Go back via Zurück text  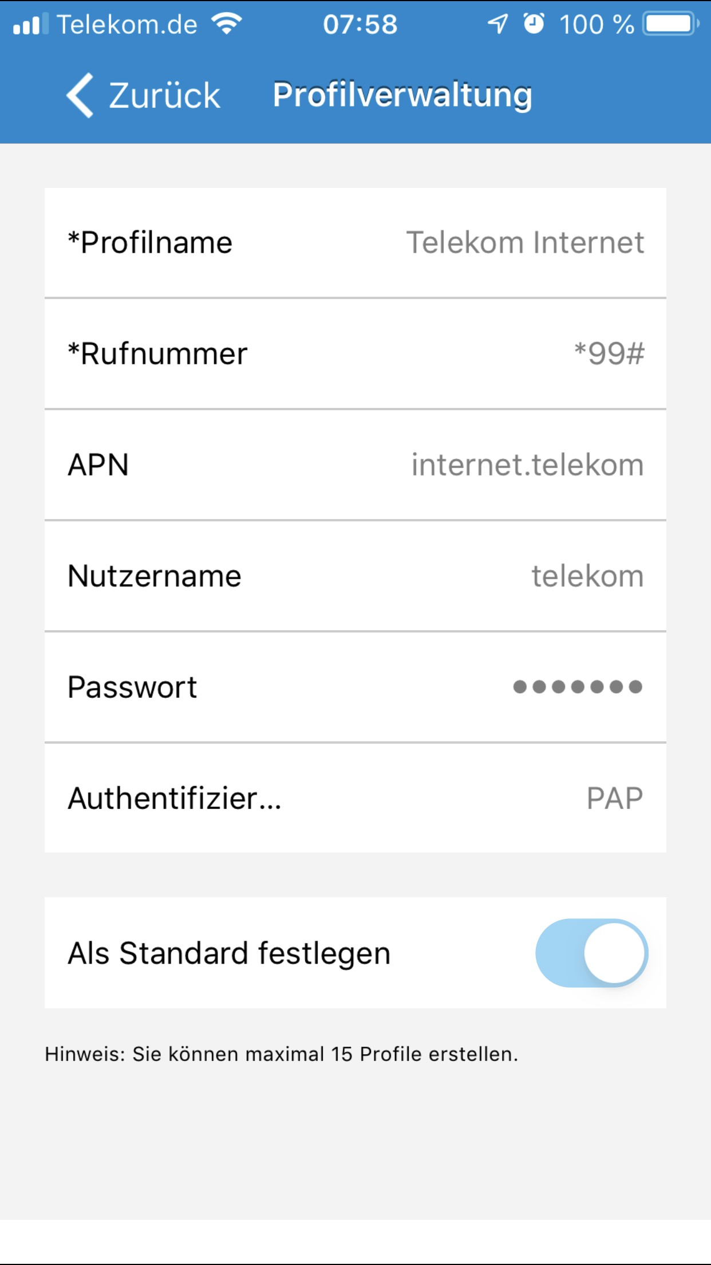tap(164, 95)
